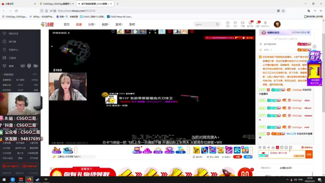Click the header search input box

[x=205, y=24]
